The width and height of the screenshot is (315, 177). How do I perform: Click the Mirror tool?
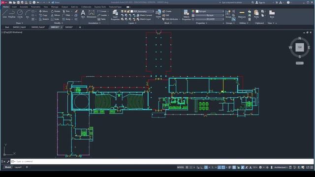[x=56, y=15]
